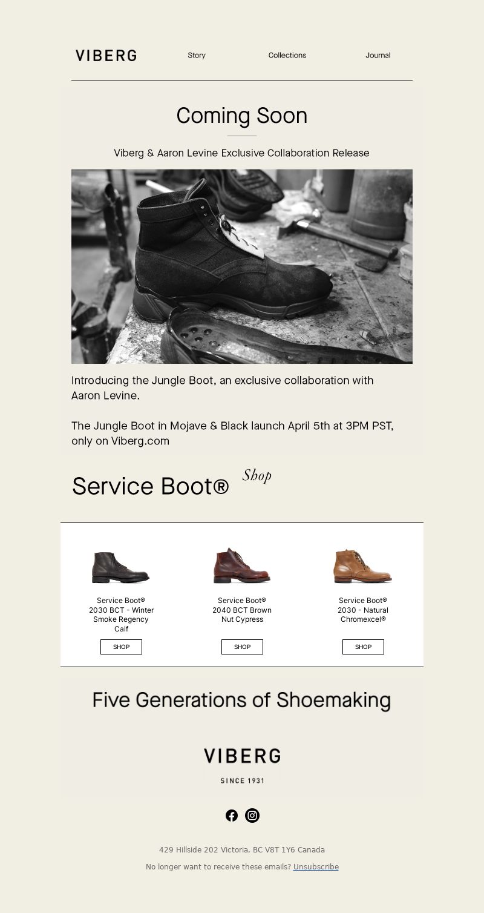Open the Story menu item
This screenshot has width=484, height=913.
[x=197, y=55]
